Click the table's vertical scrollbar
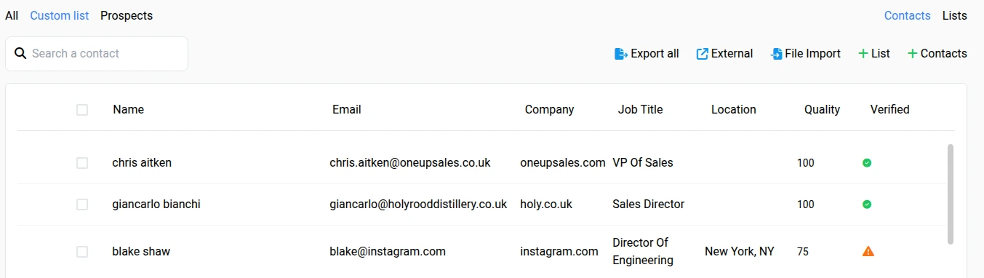 pyautogui.click(x=951, y=194)
